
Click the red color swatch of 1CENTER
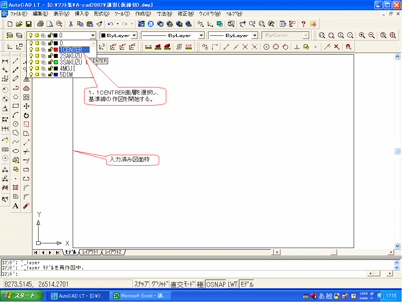[56, 50]
